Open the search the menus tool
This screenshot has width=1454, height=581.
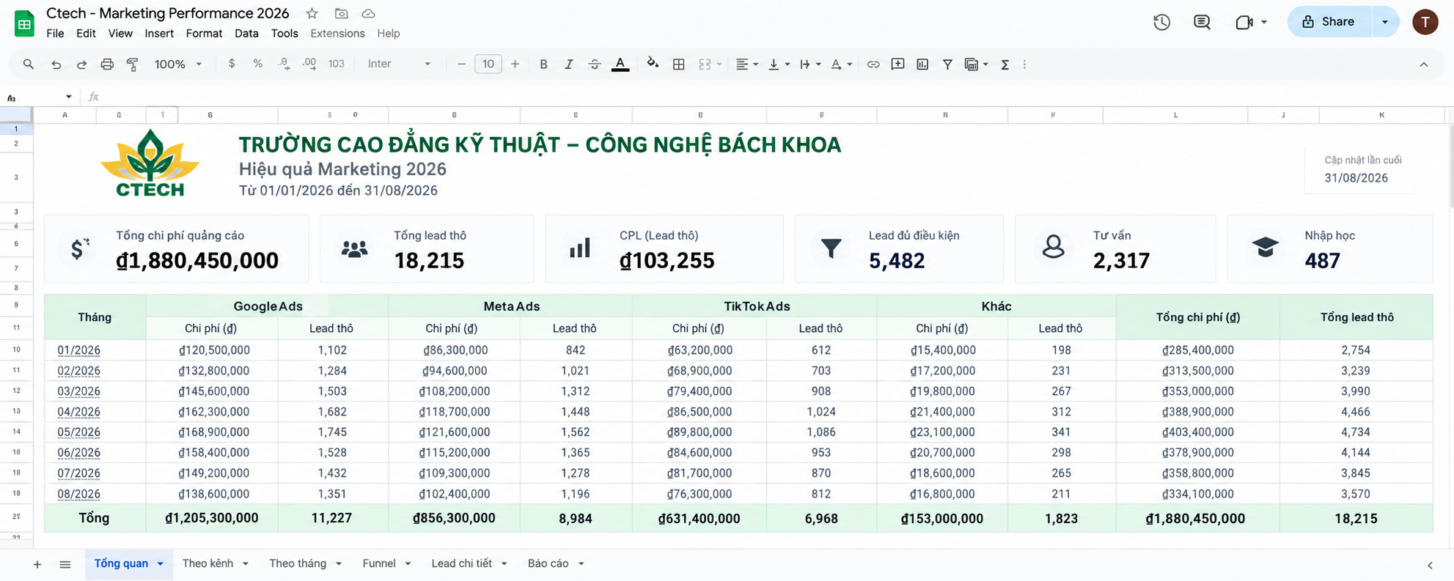click(x=28, y=64)
